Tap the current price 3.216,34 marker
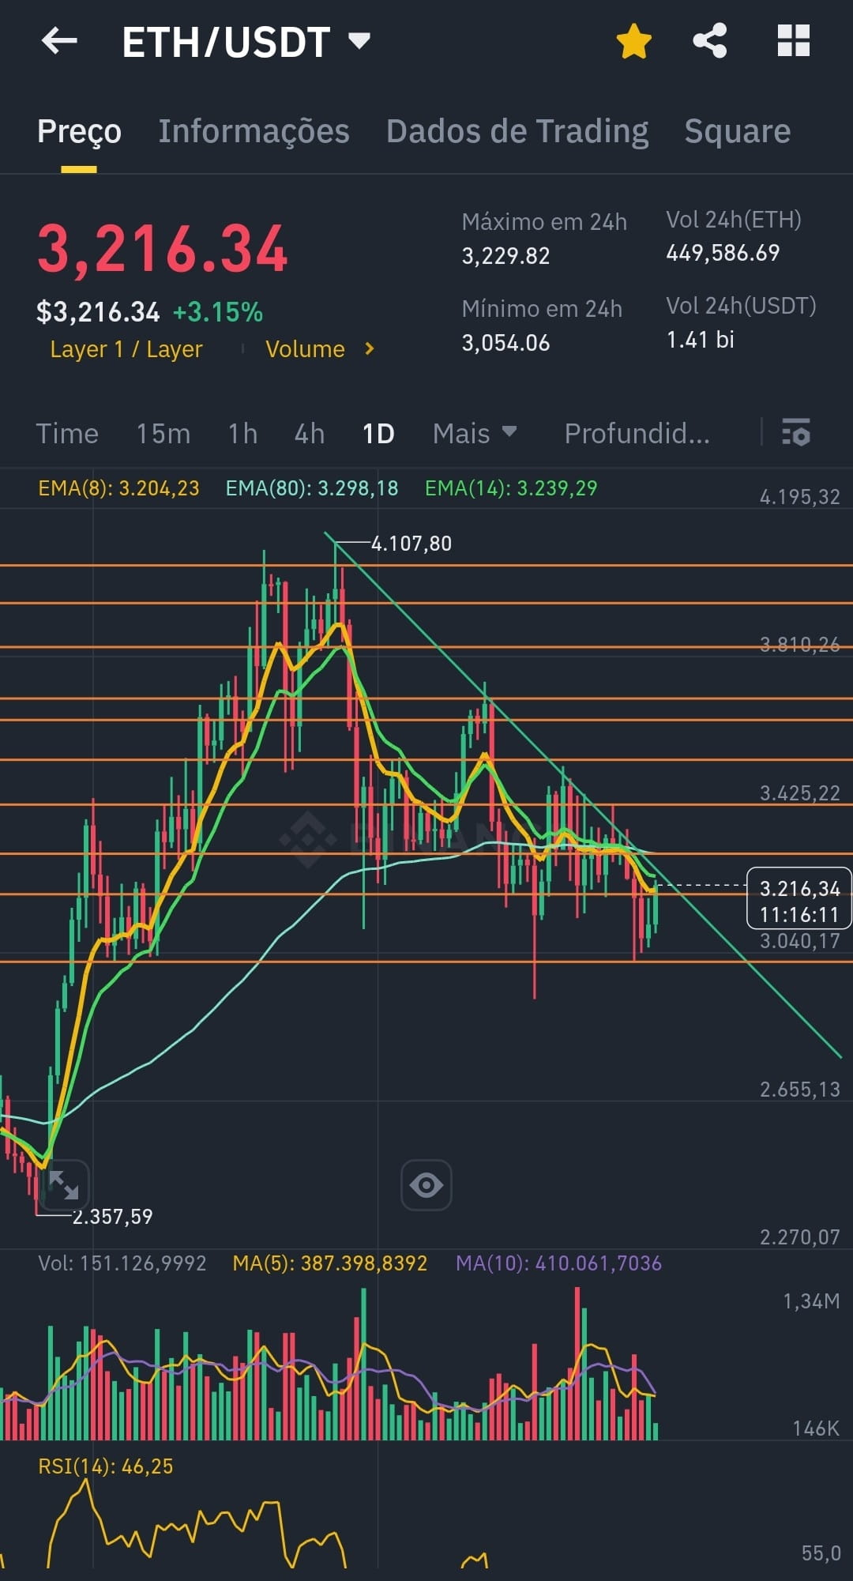Screen dimensions: 853x1581 tap(799, 897)
